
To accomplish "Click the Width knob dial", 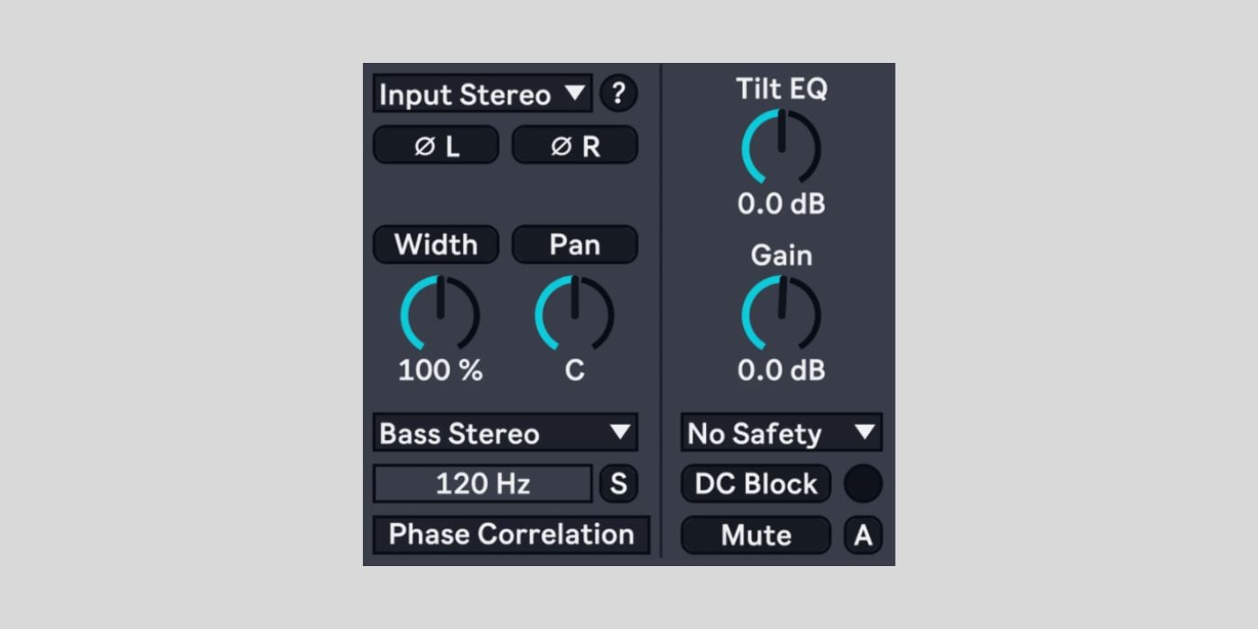I will pos(439,314).
